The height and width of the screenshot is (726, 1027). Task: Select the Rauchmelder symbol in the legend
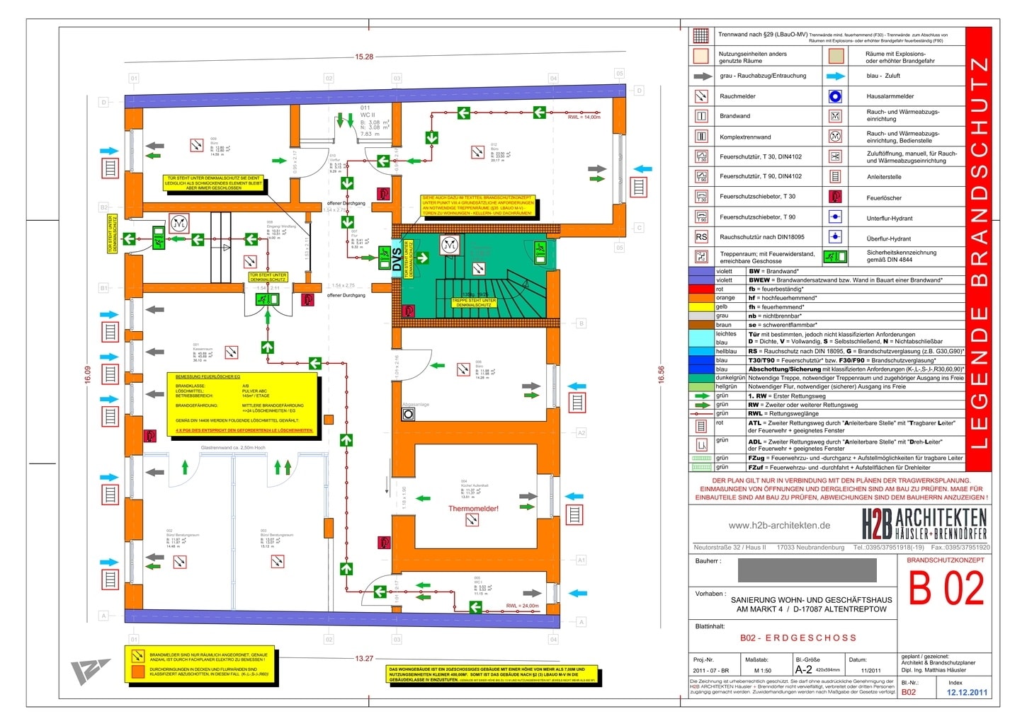(x=701, y=96)
